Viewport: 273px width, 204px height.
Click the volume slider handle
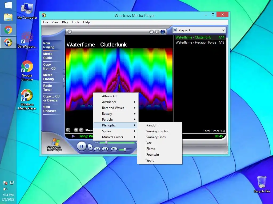point(125,150)
